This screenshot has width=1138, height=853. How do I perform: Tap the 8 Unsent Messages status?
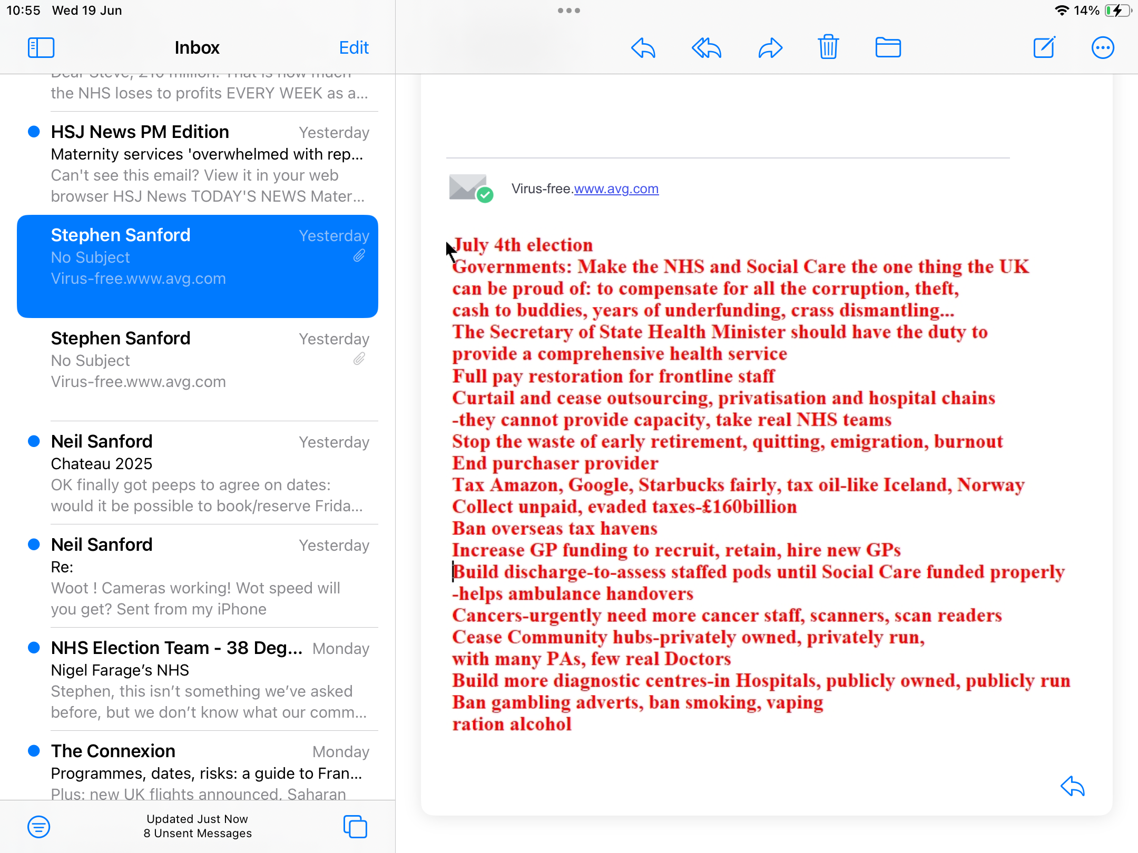[x=198, y=833]
